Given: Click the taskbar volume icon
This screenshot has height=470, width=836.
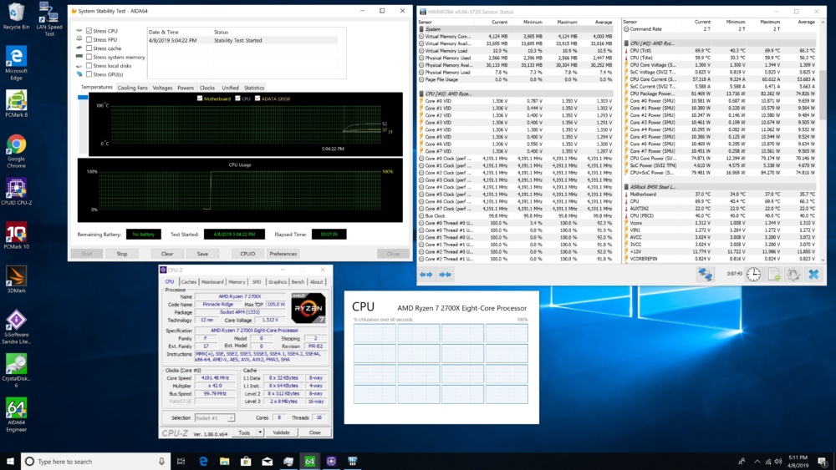Looking at the screenshot, I should coord(777,462).
